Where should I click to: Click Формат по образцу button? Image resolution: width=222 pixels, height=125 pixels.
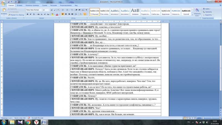pos(16,15)
